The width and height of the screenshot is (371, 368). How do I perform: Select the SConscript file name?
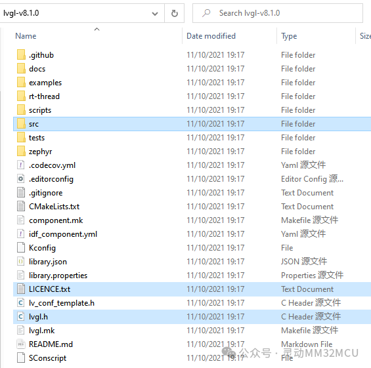tap(47, 358)
